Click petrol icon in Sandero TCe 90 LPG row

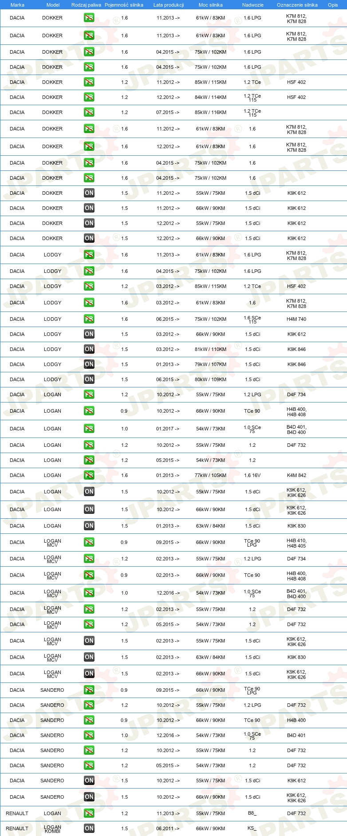coord(89,690)
